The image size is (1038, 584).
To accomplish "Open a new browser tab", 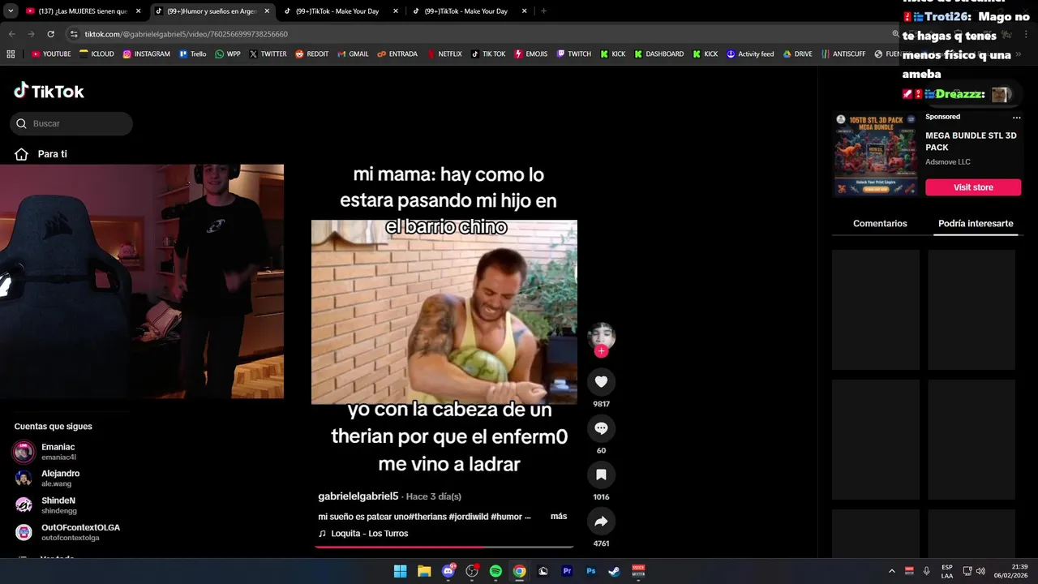I will coord(543,11).
